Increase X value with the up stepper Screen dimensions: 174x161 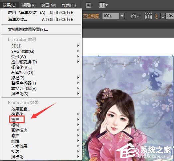point(163,15)
